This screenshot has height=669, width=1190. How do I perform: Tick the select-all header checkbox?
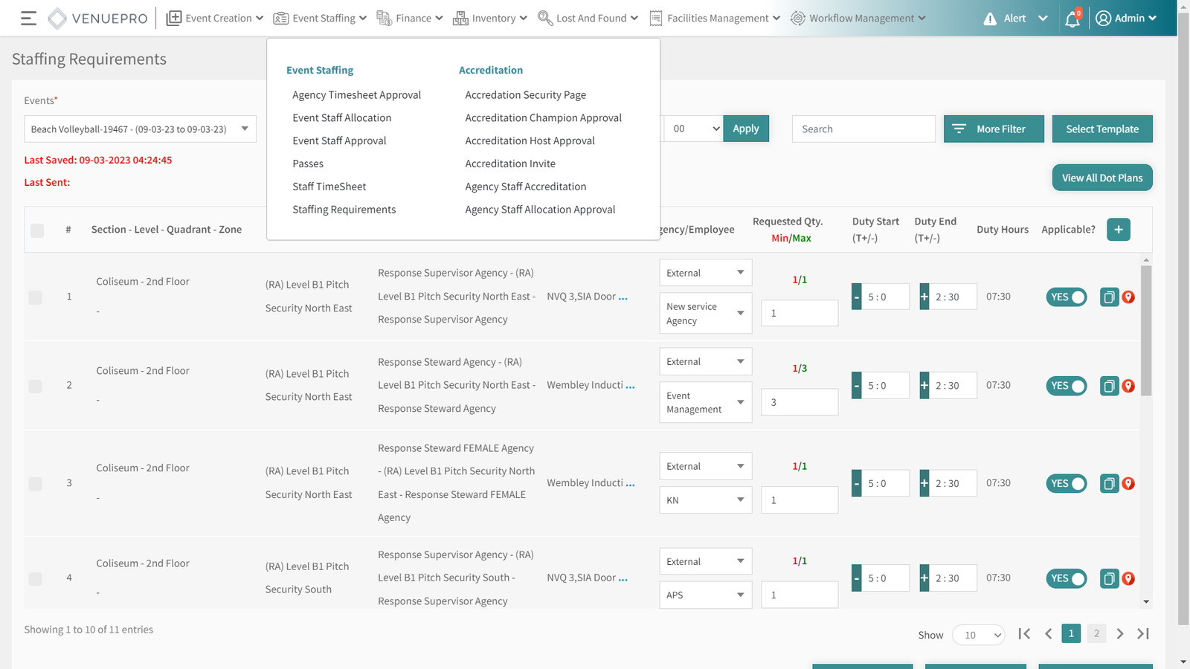(37, 230)
